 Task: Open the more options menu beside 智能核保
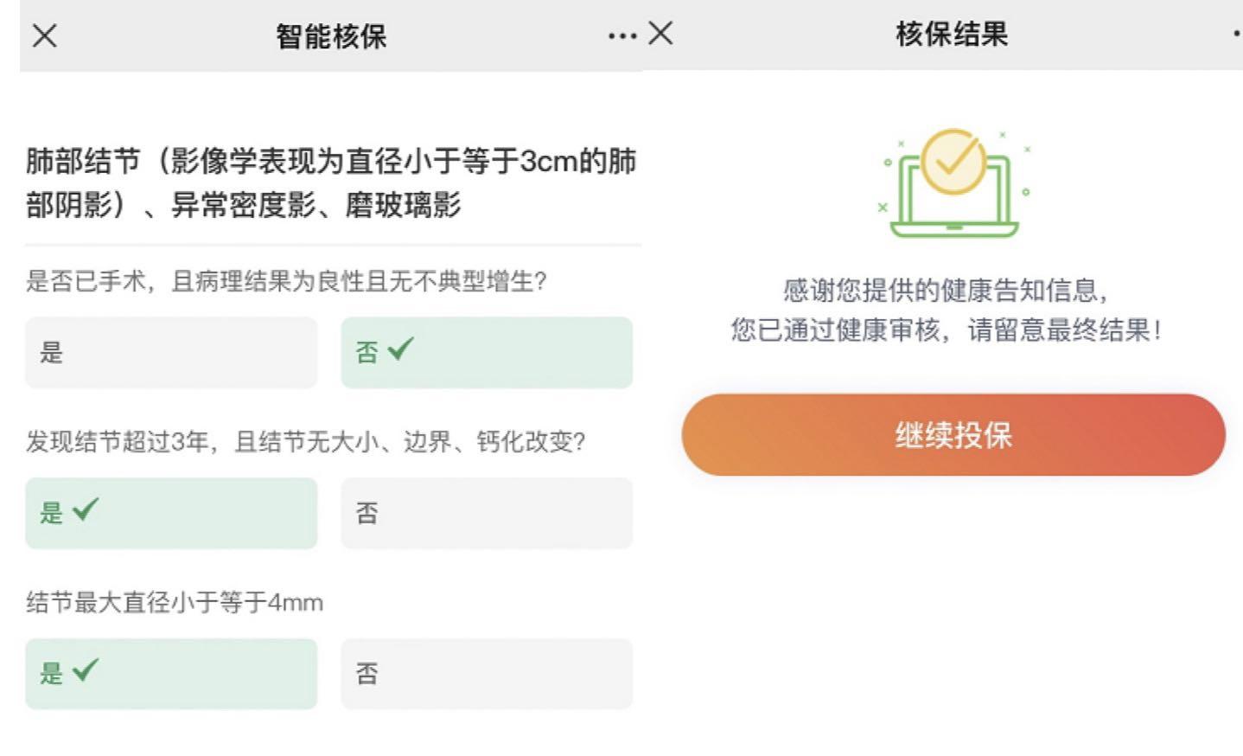click(x=621, y=36)
